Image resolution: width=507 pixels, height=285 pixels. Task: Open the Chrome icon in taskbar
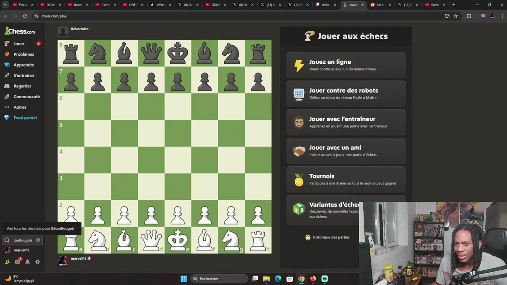click(301, 279)
